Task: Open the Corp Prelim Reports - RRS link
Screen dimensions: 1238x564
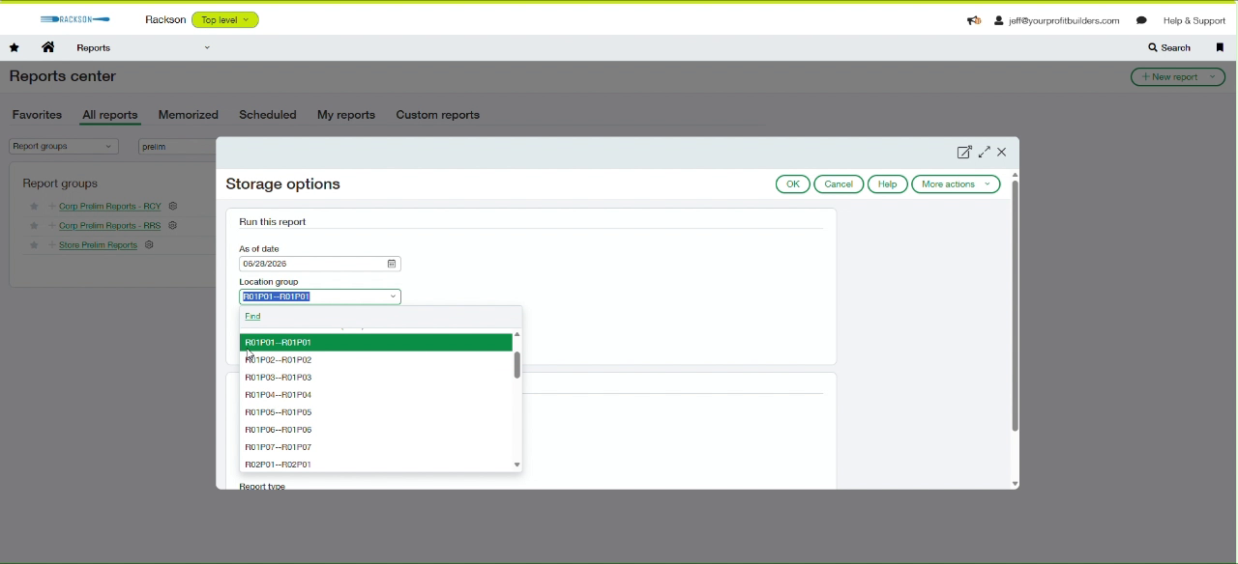Action: 110,226
